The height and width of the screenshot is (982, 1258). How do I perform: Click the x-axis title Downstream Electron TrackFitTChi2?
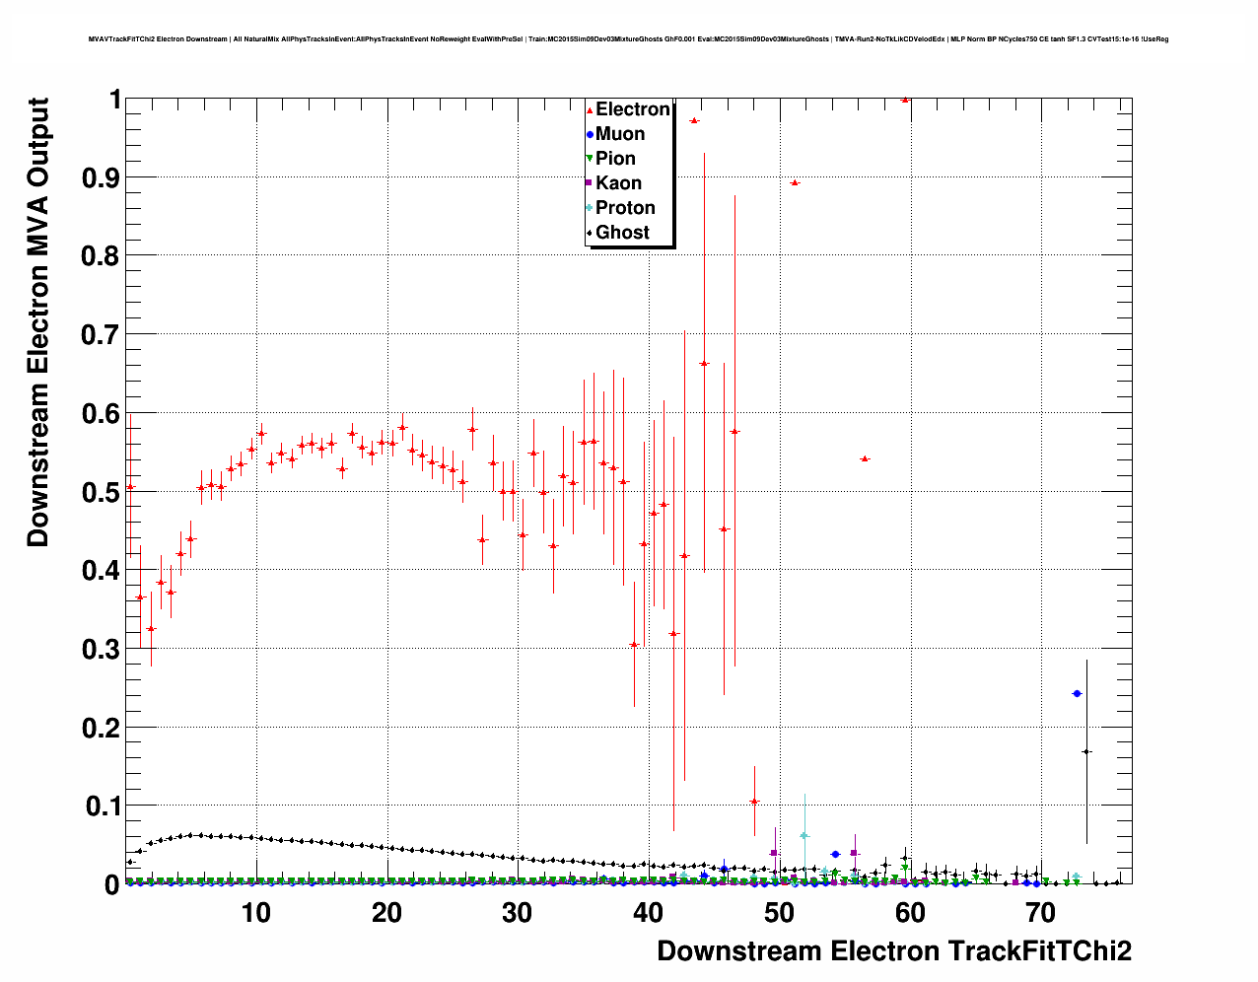coord(894,951)
